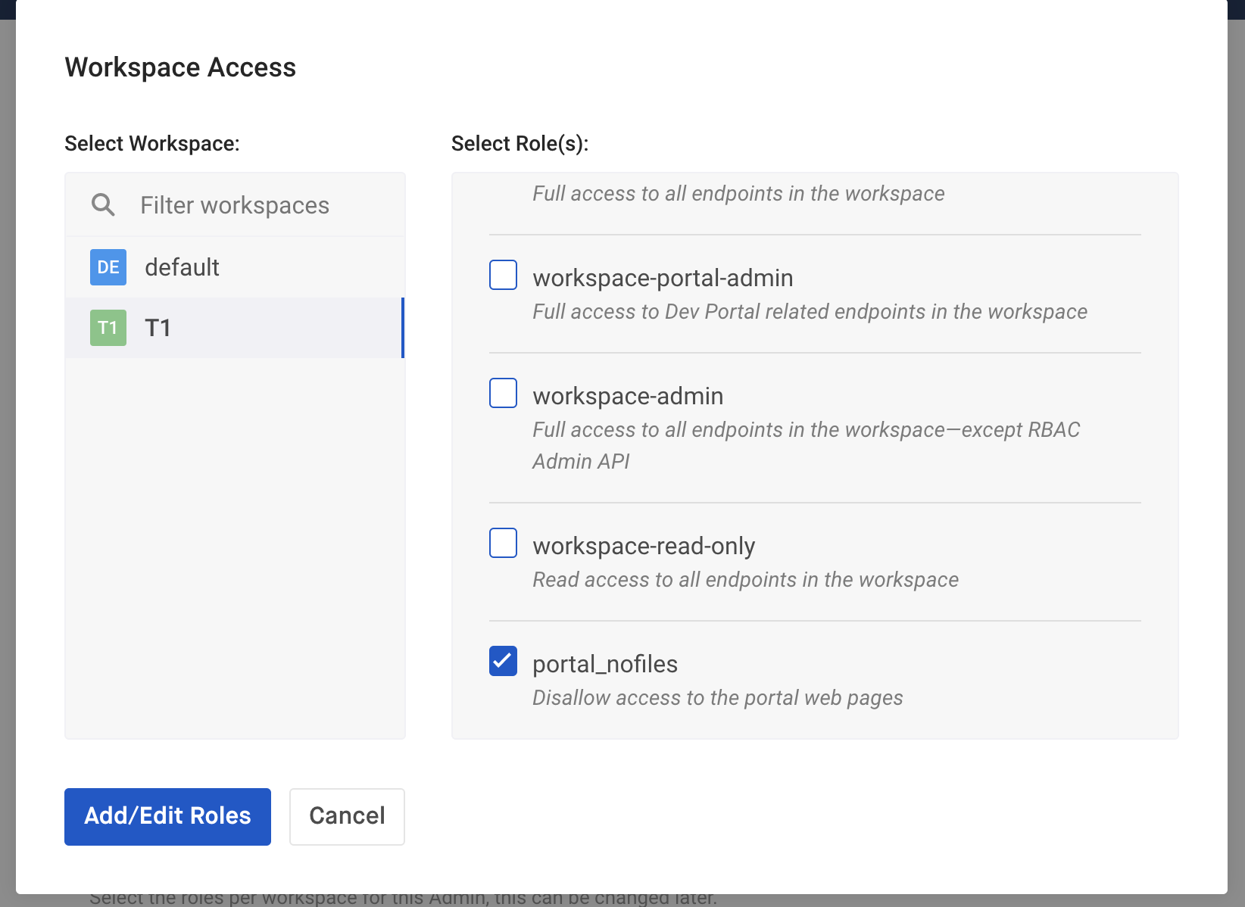The height and width of the screenshot is (907, 1245).
Task: Click the Select Role(s) heading
Action: tap(520, 142)
